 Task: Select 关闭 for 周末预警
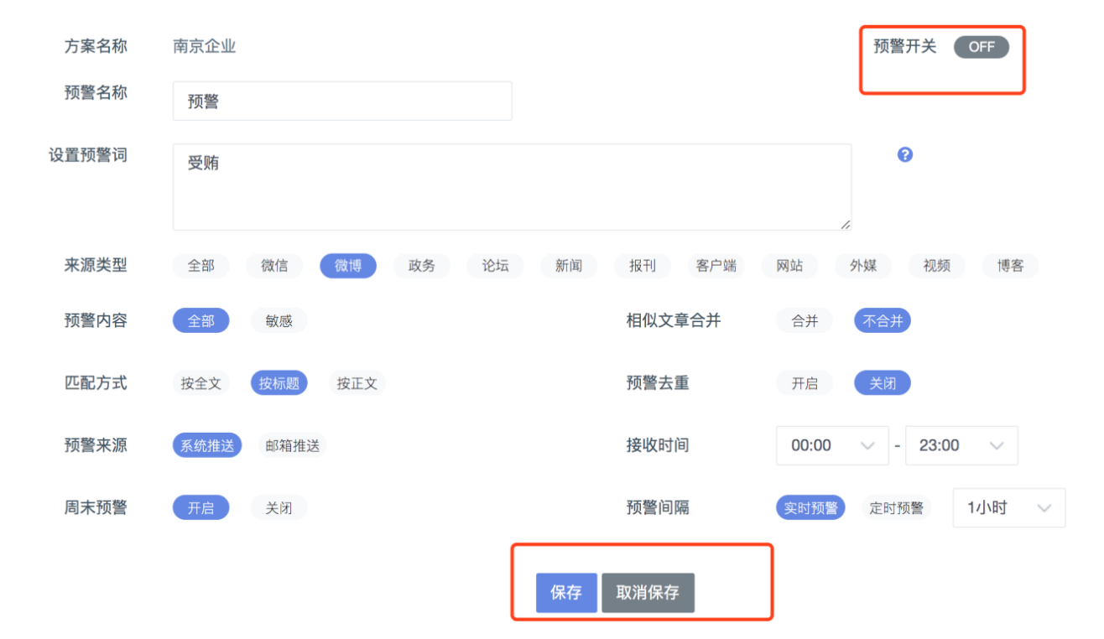tap(279, 507)
